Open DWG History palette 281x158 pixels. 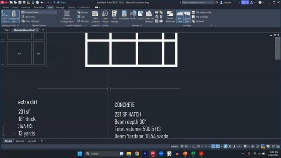click(x=105, y=17)
